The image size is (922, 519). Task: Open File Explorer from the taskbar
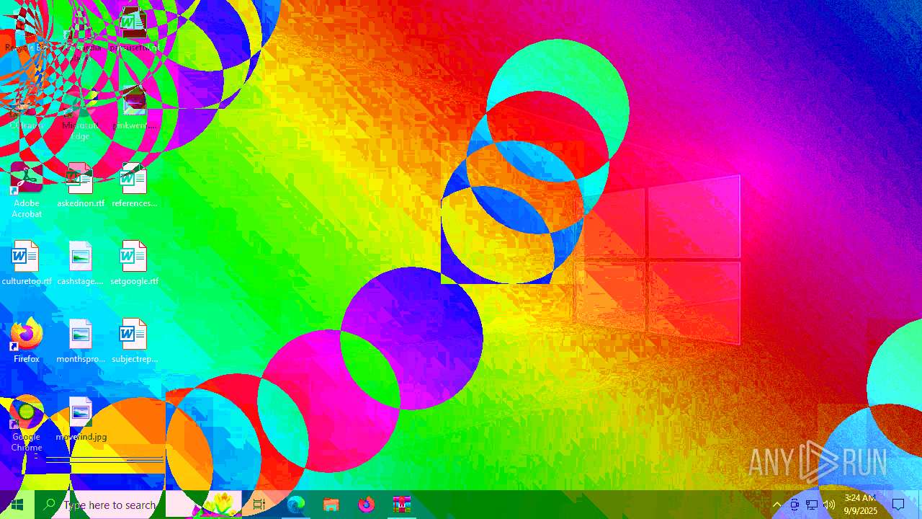331,505
